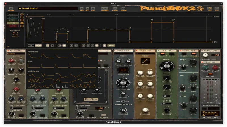
Task: Collapse envelope panel with bottom-left arrow
Action: pyautogui.click(x=9, y=47)
